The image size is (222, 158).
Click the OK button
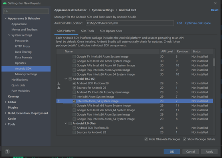click(172, 152)
